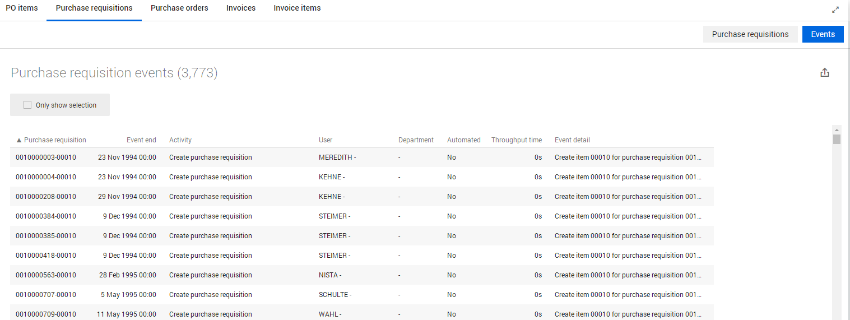Viewport: 850px width, 320px height.
Task: Show Purchase requisitions view button
Action: 750,34
